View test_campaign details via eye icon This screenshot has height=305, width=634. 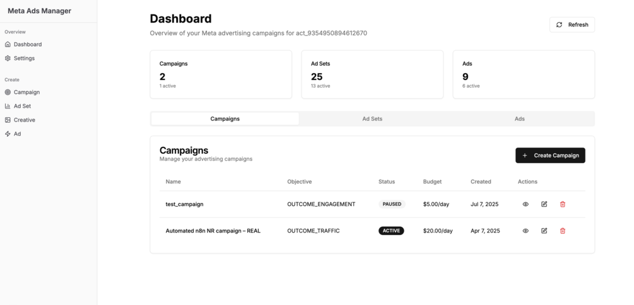[x=525, y=204]
